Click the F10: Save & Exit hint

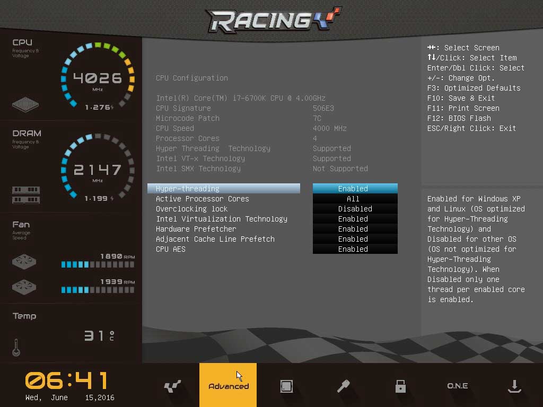461,98
